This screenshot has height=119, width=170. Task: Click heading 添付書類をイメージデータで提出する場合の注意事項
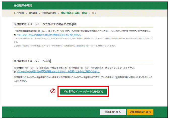[45, 24]
